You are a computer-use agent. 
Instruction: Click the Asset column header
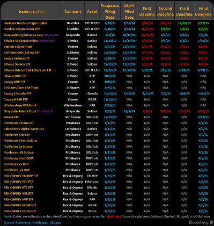tap(92, 12)
